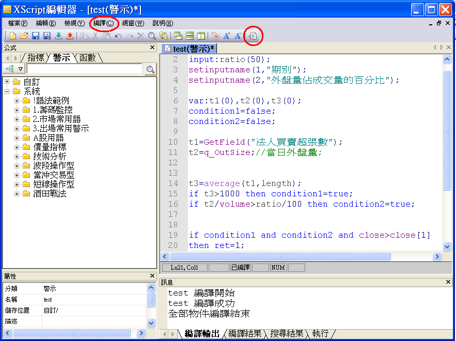
Task: Click the Undo icon on the toolbar
Action: 118,35
